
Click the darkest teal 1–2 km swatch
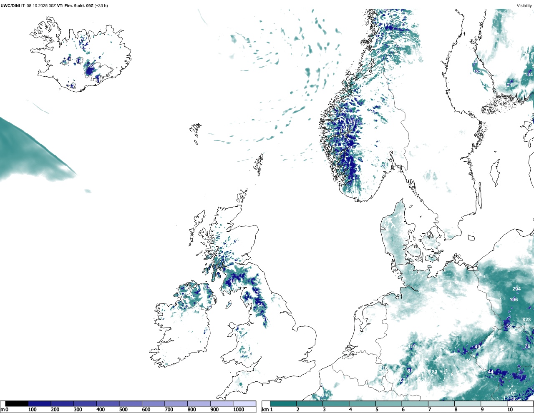[x=283, y=404]
